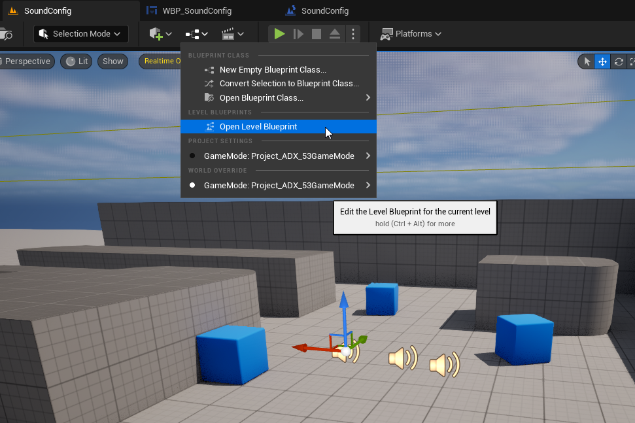The height and width of the screenshot is (423, 635).
Task: Activate the translate move tool
Action: [602, 61]
